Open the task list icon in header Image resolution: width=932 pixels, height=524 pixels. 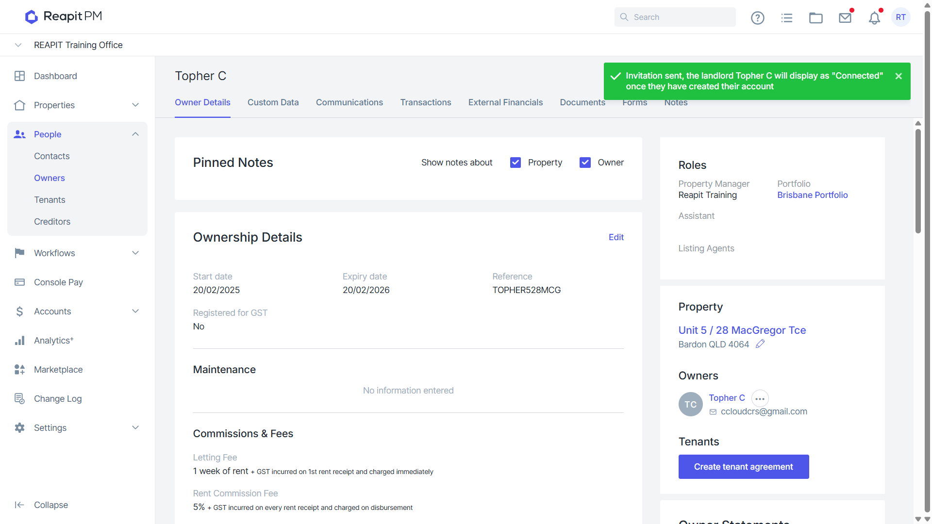click(787, 18)
